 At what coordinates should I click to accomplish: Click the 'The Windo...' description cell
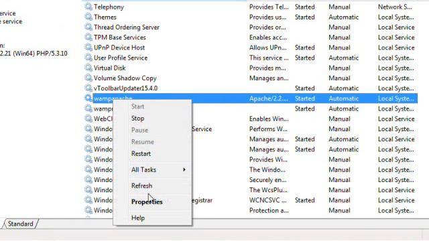coord(267,169)
